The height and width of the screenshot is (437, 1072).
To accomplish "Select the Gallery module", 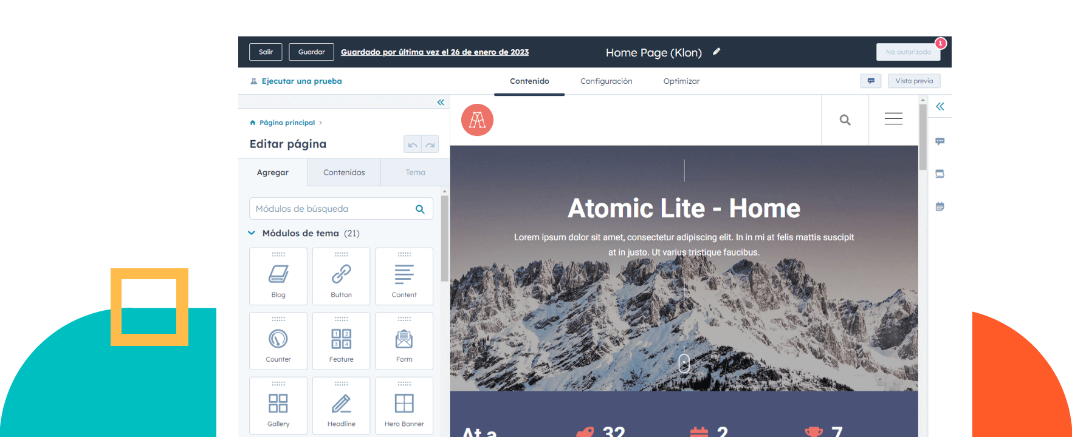I will pyautogui.click(x=278, y=405).
